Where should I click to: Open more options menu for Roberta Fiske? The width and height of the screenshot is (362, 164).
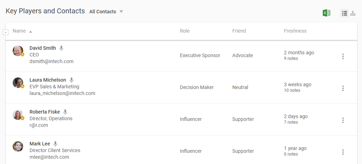(x=343, y=120)
